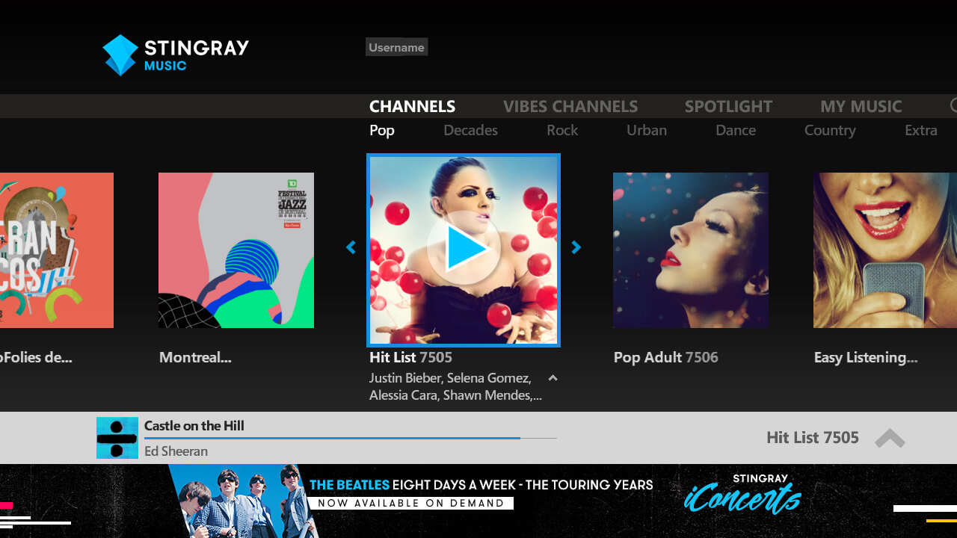957x538 pixels.
Task: Select the Pop genre
Action: pyautogui.click(x=382, y=131)
